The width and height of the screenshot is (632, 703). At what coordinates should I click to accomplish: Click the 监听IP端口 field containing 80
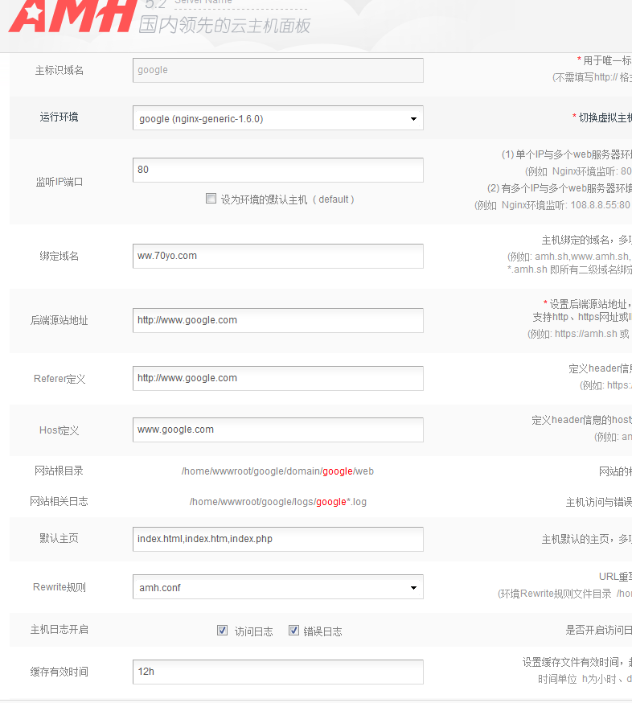pyautogui.click(x=277, y=170)
